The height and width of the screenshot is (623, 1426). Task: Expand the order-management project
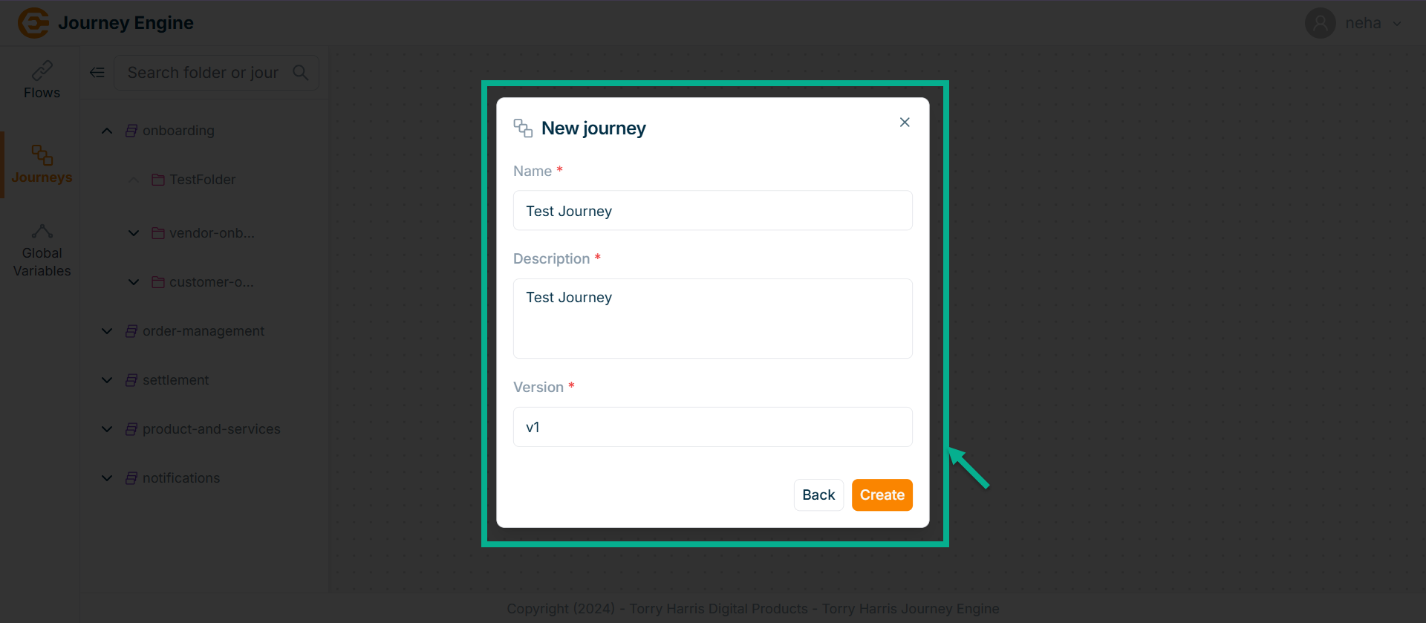(x=107, y=331)
